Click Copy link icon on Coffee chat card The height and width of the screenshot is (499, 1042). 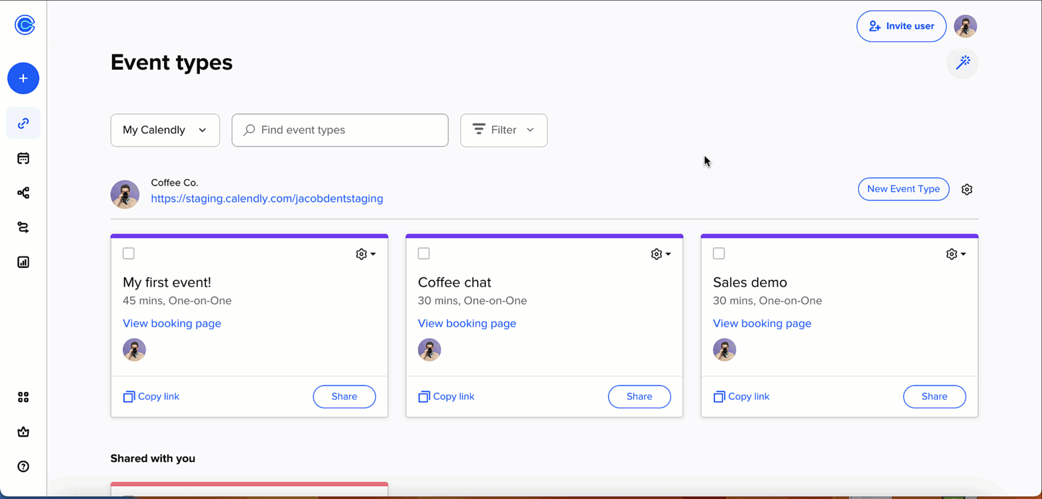tap(424, 397)
